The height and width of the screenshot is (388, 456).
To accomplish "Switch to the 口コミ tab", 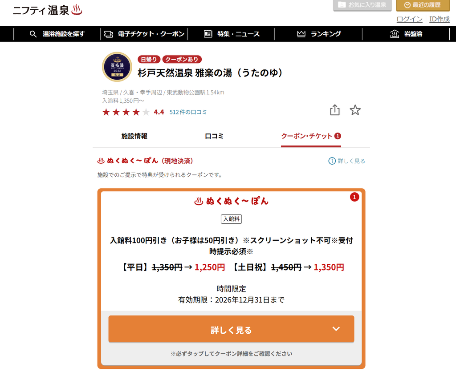I will pyautogui.click(x=214, y=136).
